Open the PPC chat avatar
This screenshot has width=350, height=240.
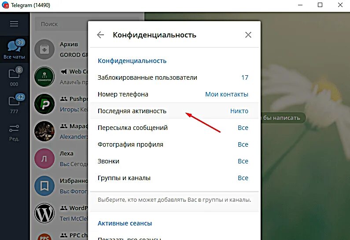click(44, 236)
